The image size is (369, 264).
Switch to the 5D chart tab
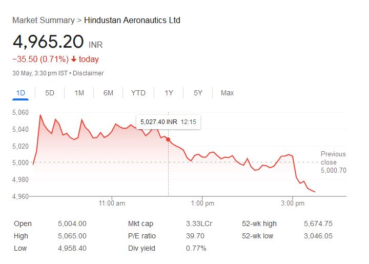(50, 93)
